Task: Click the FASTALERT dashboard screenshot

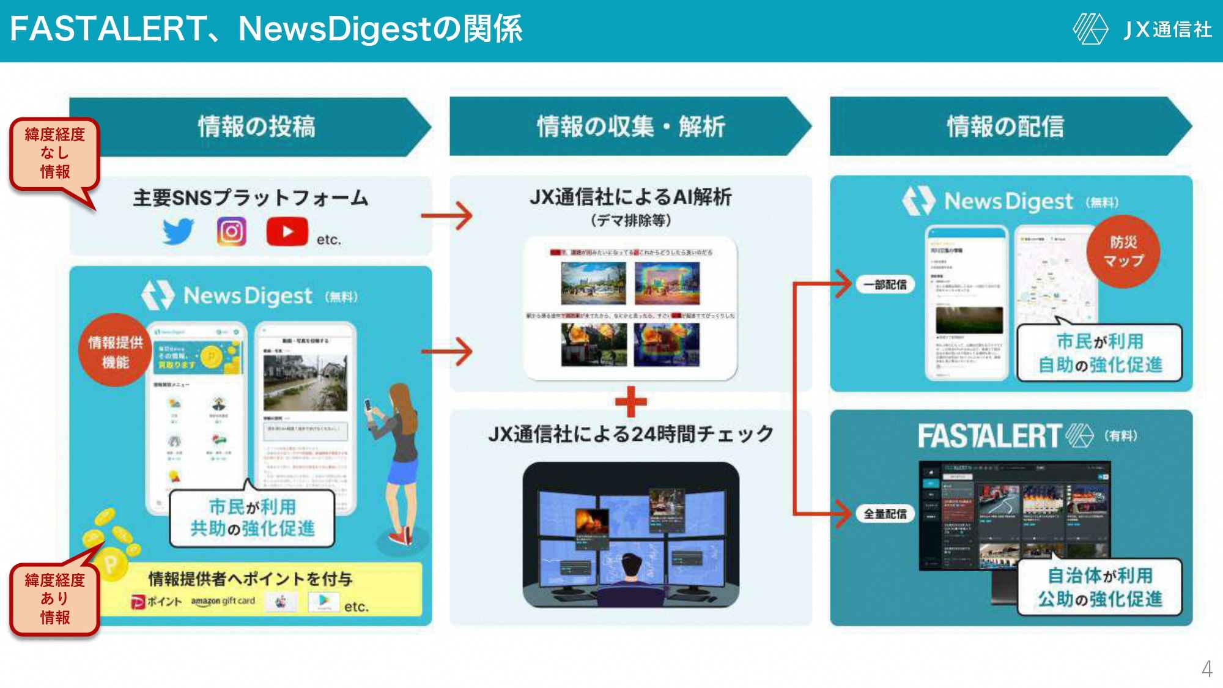Action: pos(1014,516)
